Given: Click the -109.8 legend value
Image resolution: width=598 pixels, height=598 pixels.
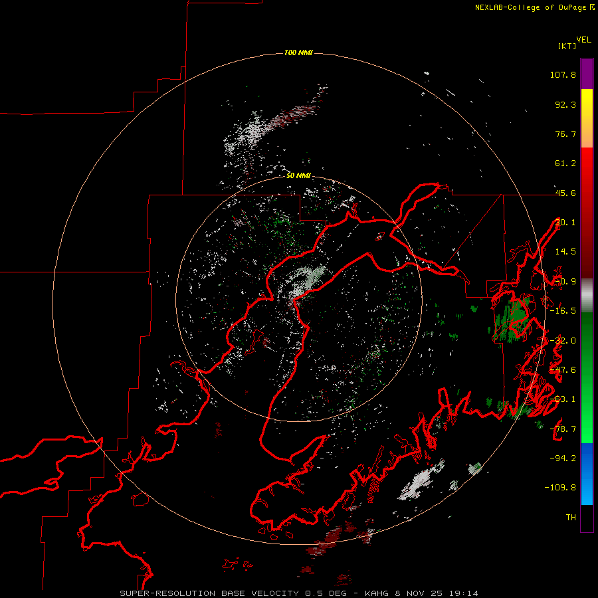Looking at the screenshot, I should [560, 488].
